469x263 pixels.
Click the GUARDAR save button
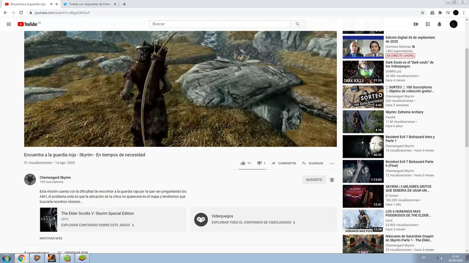pyautogui.click(x=312, y=163)
